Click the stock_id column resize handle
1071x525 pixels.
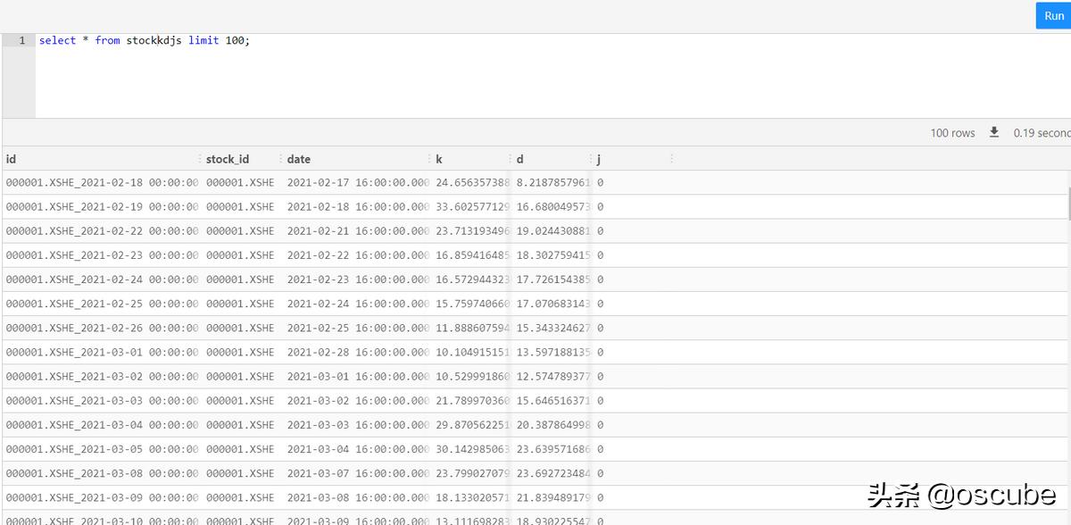[x=279, y=159]
